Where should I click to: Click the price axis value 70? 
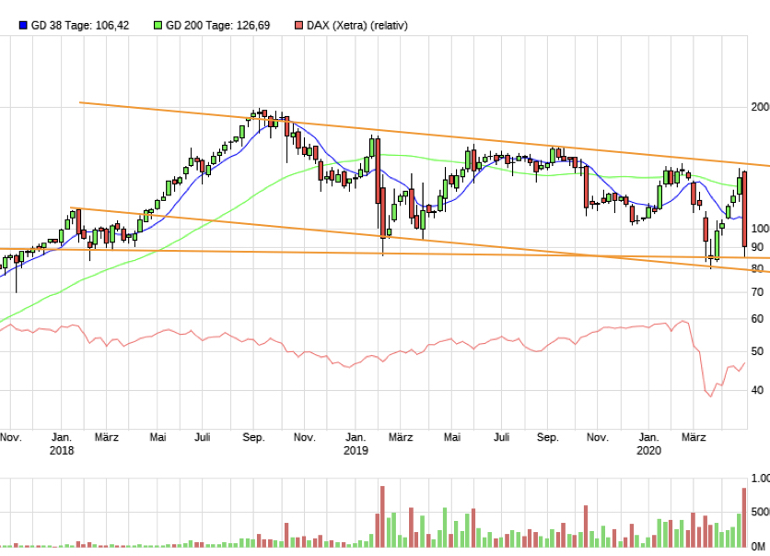click(x=757, y=292)
